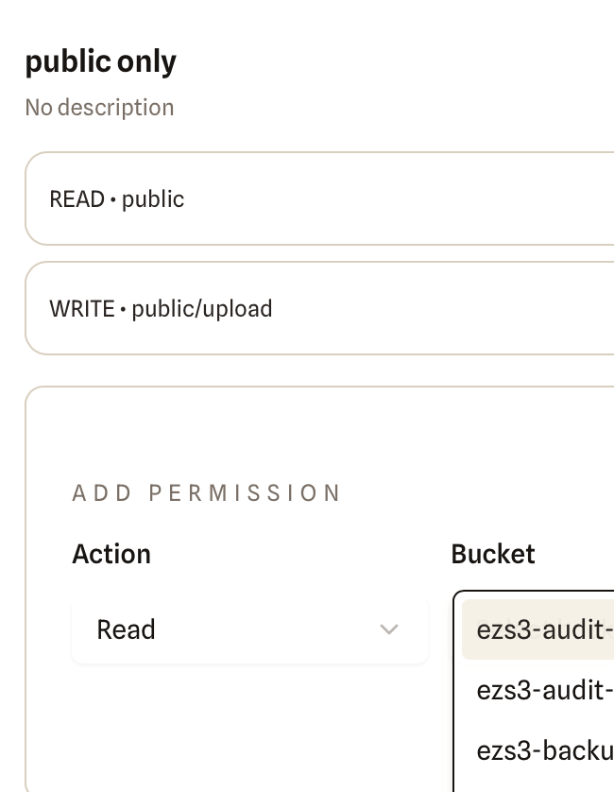Open the public only policy title
The width and height of the screenshot is (614, 792).
pos(100,60)
